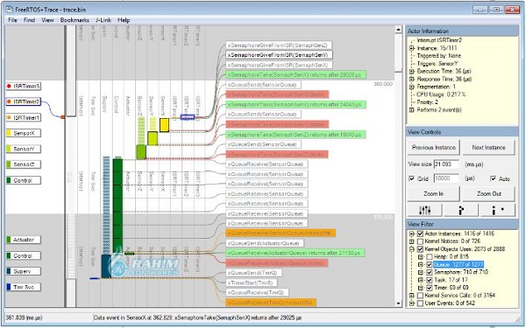Open the File menu
This screenshot has width=526, height=328.
point(12,20)
